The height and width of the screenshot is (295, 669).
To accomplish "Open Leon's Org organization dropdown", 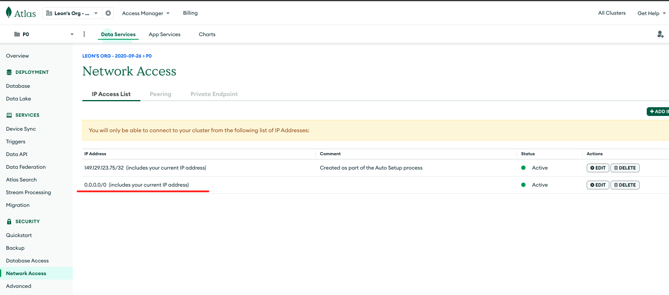I will click(72, 13).
